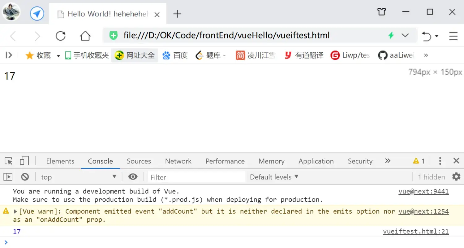The image size is (464, 248).
Task: Go back to the previous page
Action: tap(13, 36)
